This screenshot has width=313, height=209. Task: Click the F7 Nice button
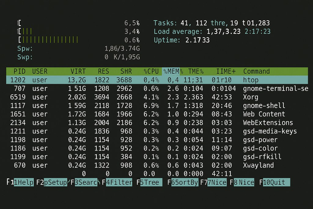coord(217,182)
